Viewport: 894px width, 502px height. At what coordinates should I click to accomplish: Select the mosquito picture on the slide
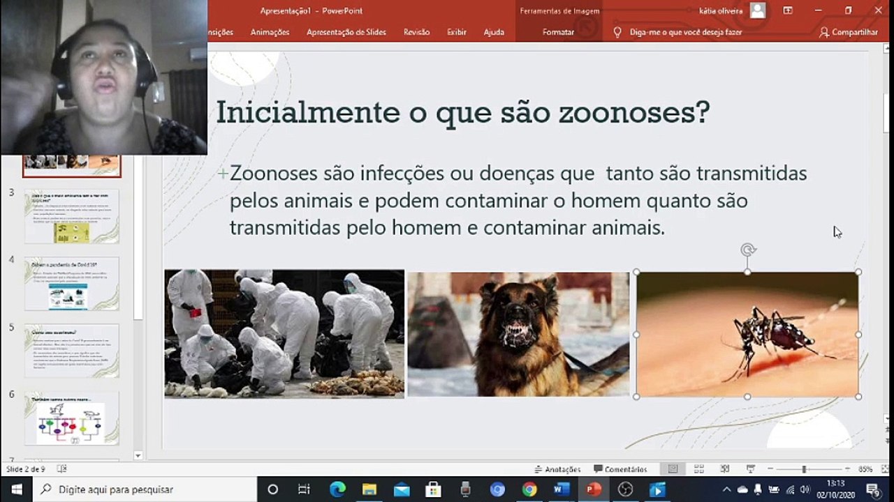(x=747, y=334)
